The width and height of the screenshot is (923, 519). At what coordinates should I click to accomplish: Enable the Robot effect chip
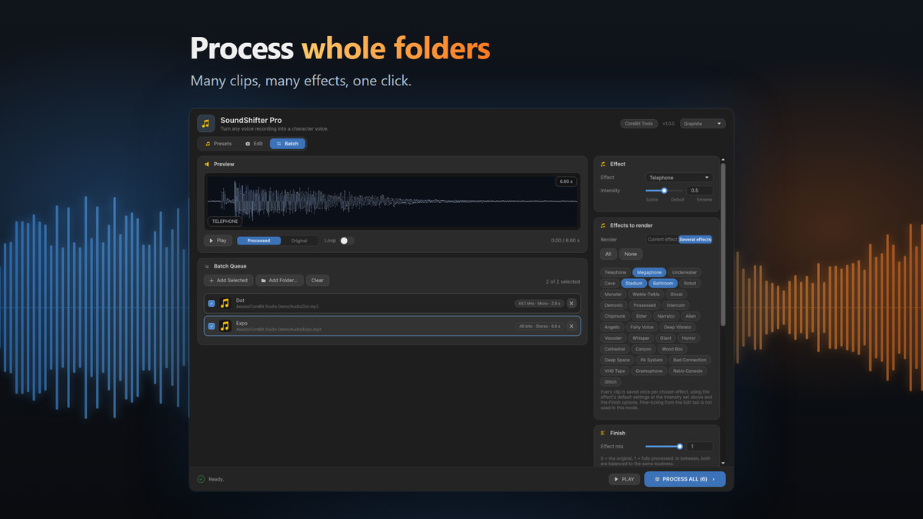(x=690, y=283)
